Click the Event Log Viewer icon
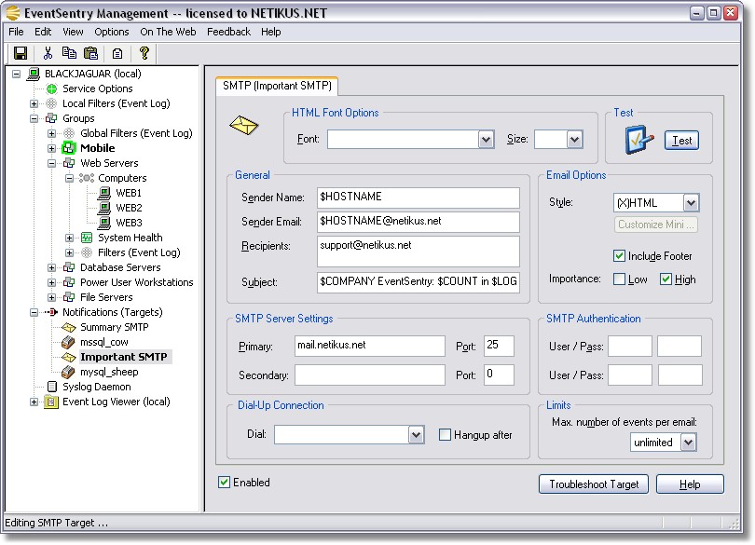Image resolution: width=755 pixels, height=545 pixels. tap(51, 402)
